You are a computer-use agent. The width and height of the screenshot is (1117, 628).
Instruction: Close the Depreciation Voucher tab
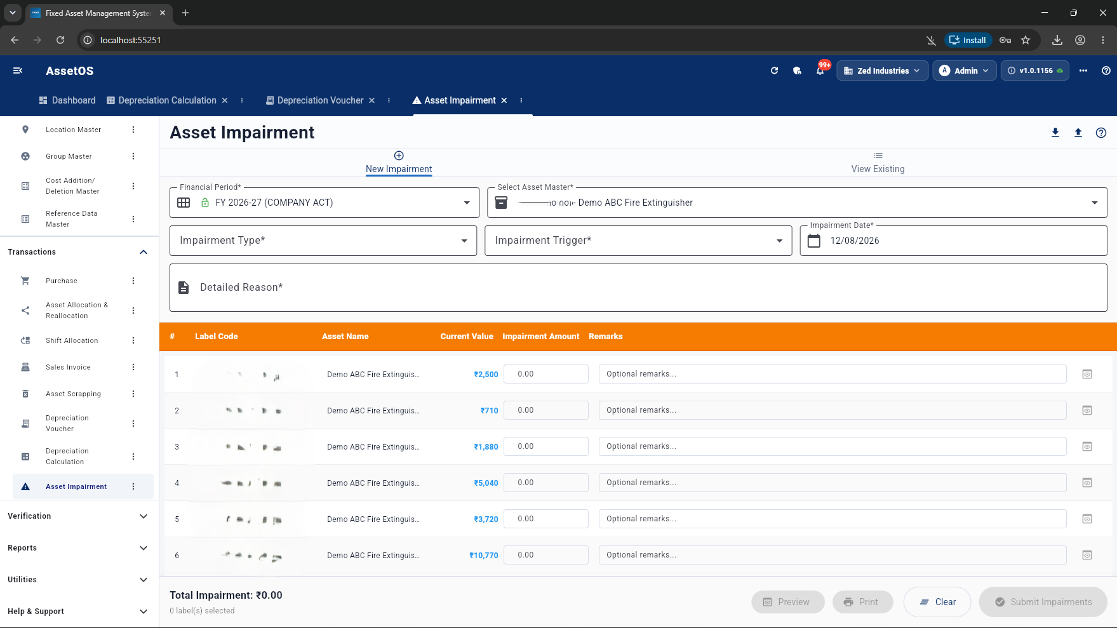coord(372,100)
